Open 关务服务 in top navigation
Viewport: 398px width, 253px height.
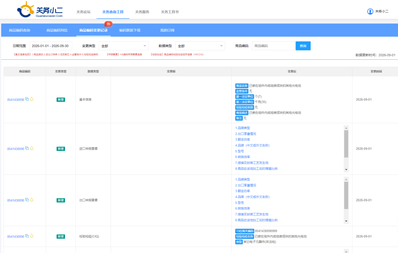click(142, 12)
